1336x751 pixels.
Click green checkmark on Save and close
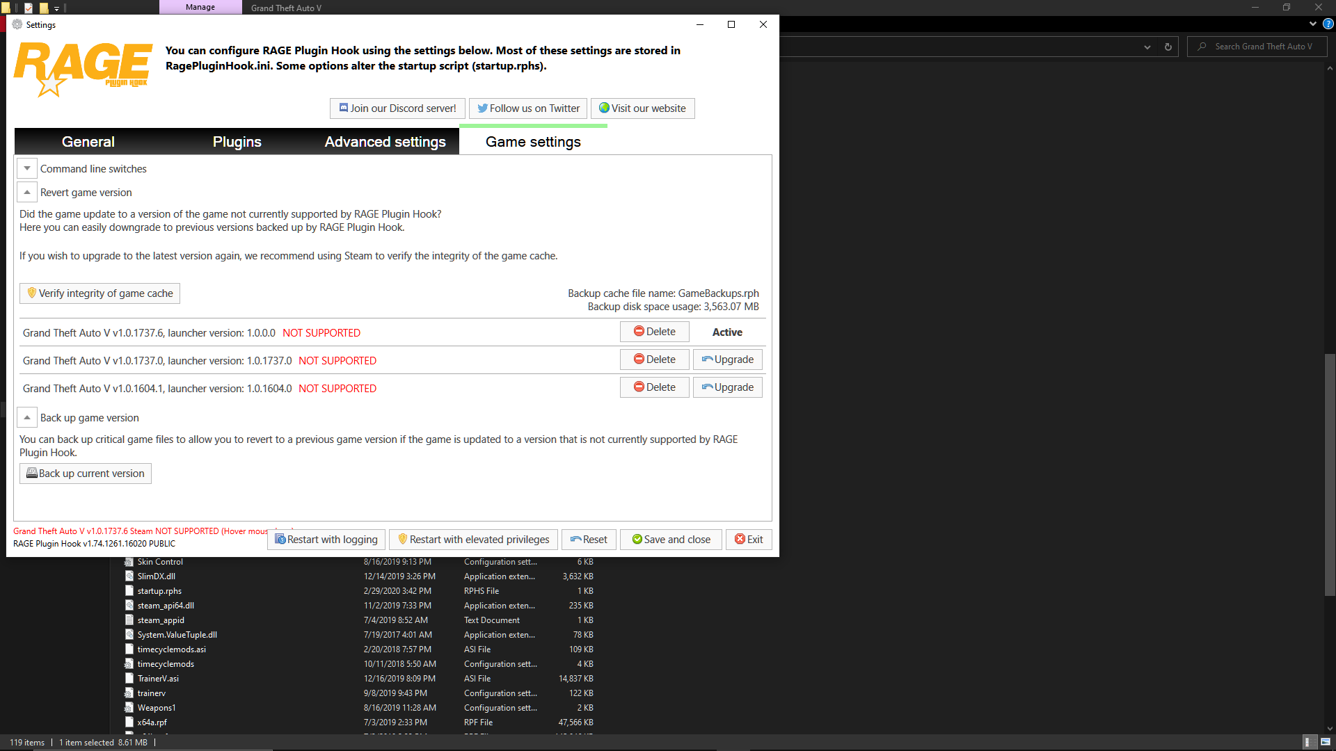637,540
